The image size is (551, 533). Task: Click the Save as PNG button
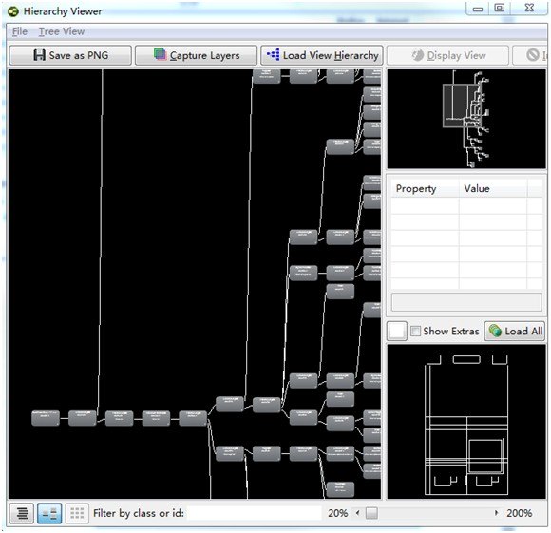(x=70, y=55)
